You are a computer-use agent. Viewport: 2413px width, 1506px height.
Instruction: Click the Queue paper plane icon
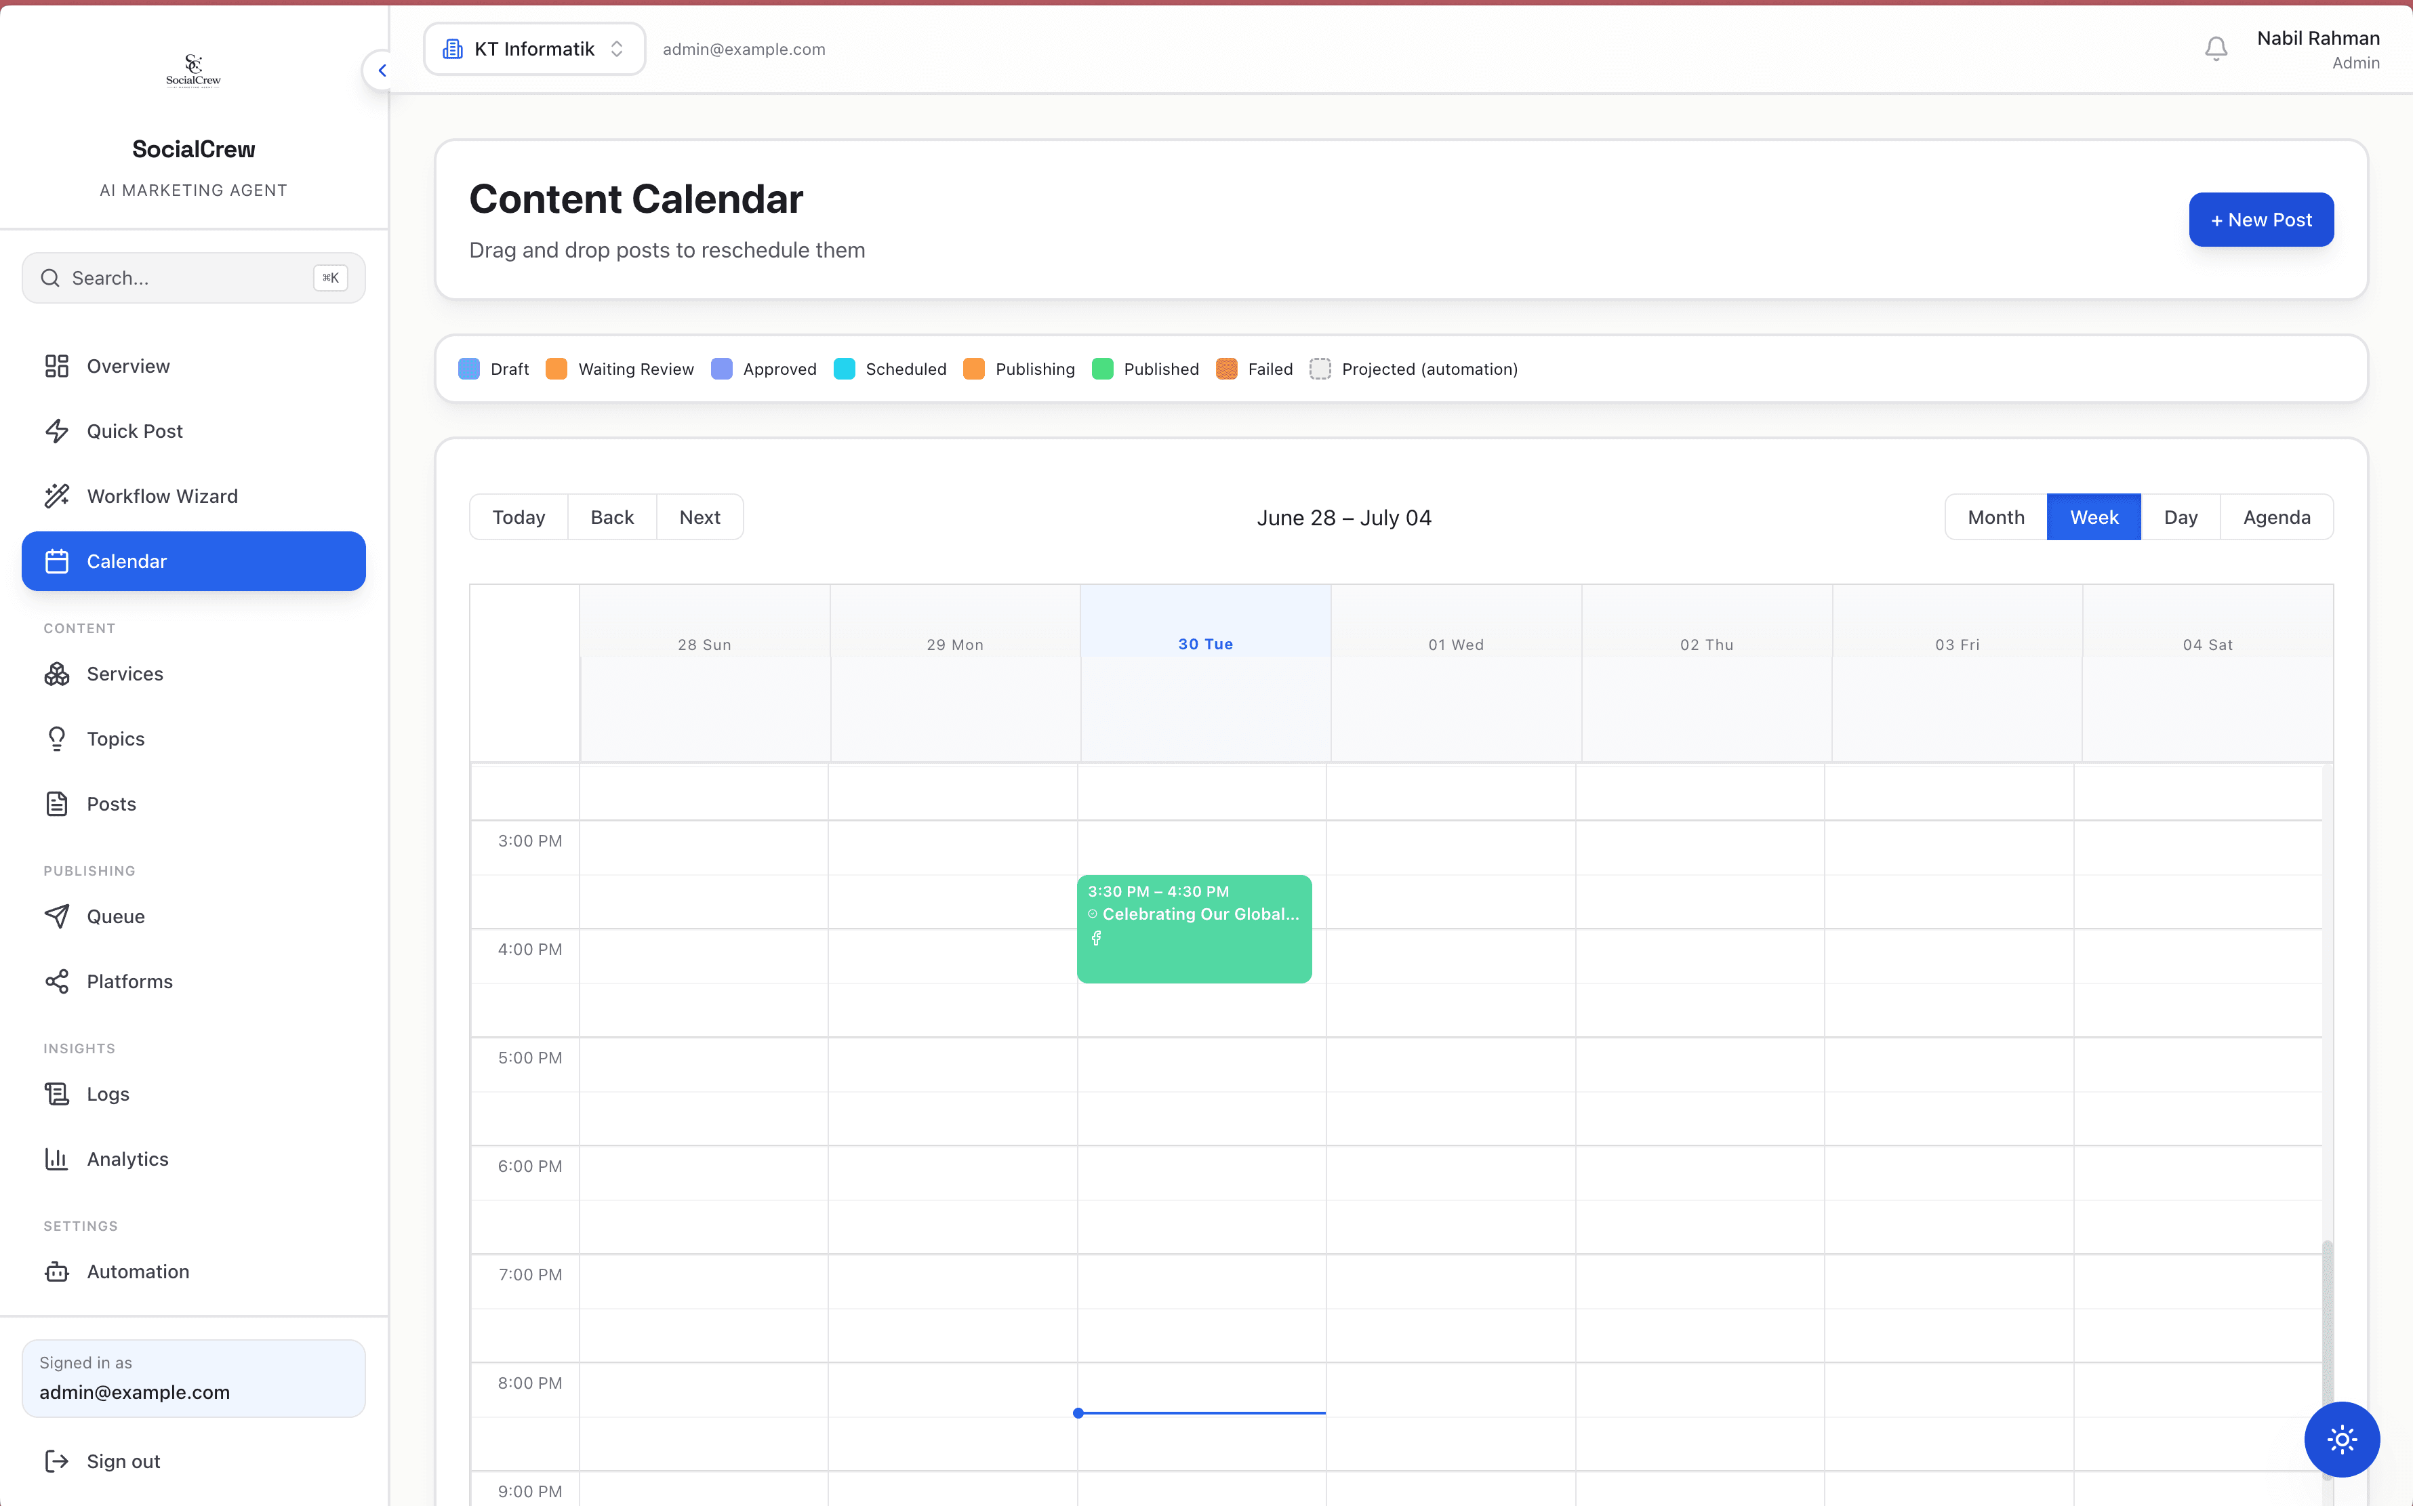pos(57,916)
